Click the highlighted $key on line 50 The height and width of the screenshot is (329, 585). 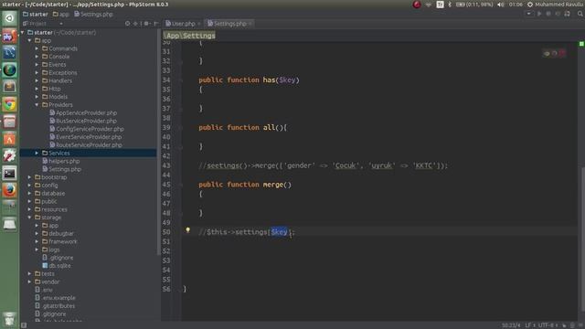[x=279, y=232]
